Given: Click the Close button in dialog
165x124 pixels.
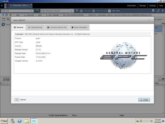Looking at the screenshot, I should pyautogui.click(x=144, y=100).
